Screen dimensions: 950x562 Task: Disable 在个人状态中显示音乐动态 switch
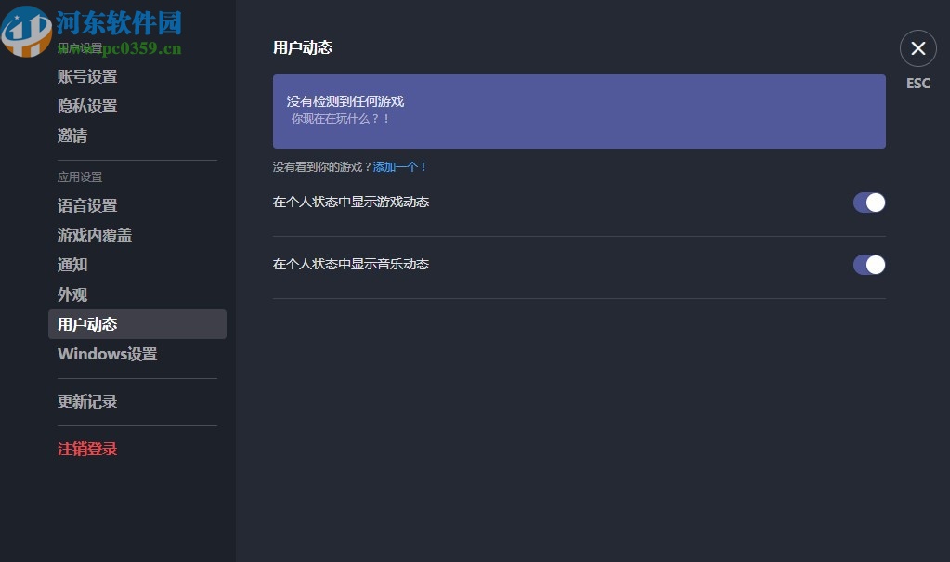click(868, 264)
